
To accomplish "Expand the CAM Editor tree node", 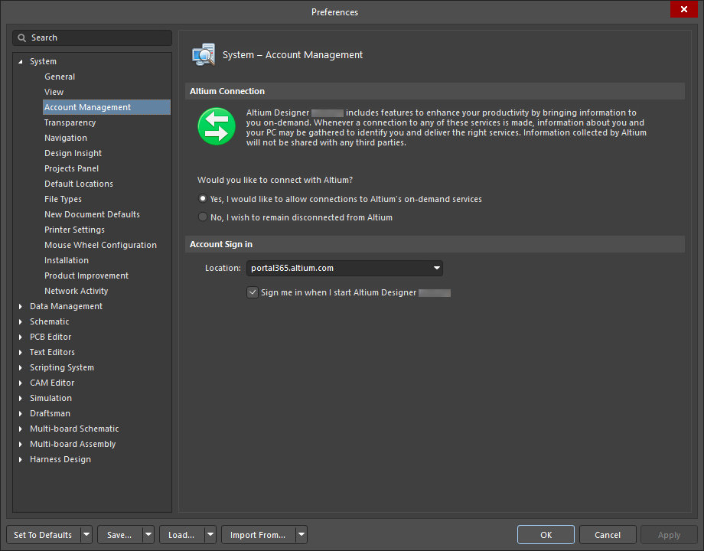I will pyautogui.click(x=20, y=383).
